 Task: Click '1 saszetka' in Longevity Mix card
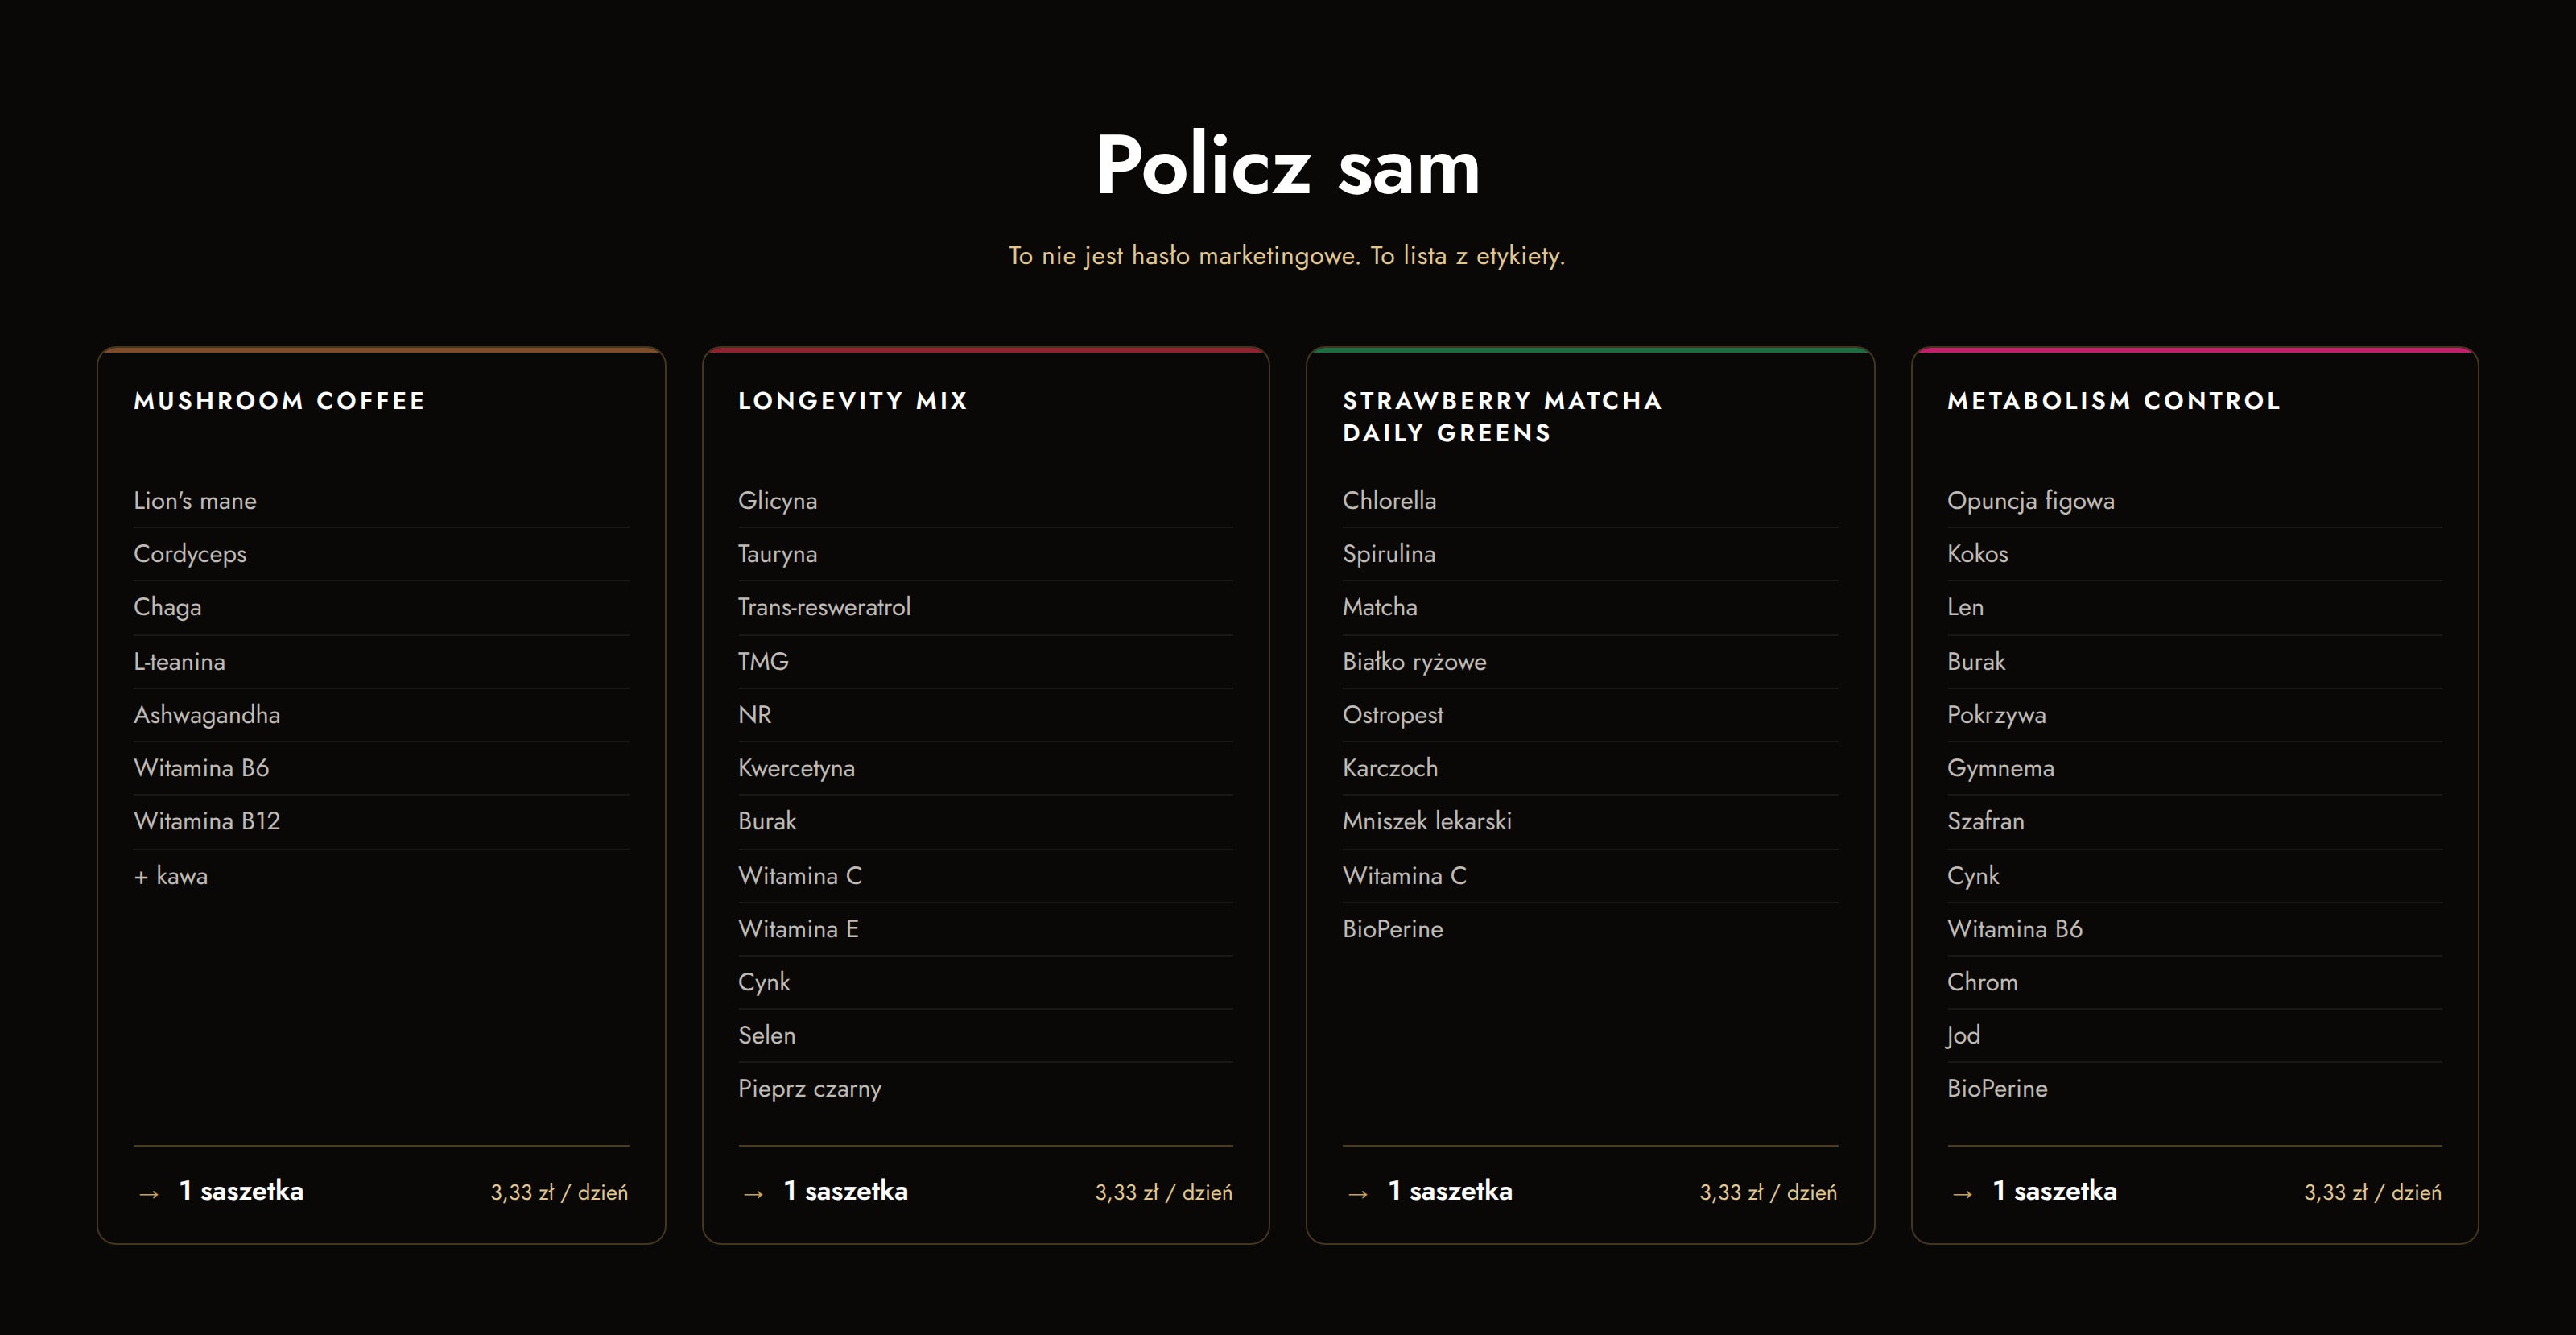point(846,1191)
